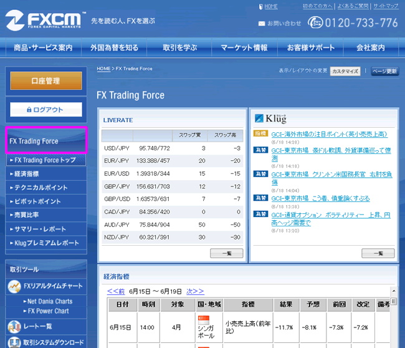Image resolution: width=405 pixels, height=348 pixels.
Task: Open サマリー・レポート sidebar item
Action: tap(46, 229)
